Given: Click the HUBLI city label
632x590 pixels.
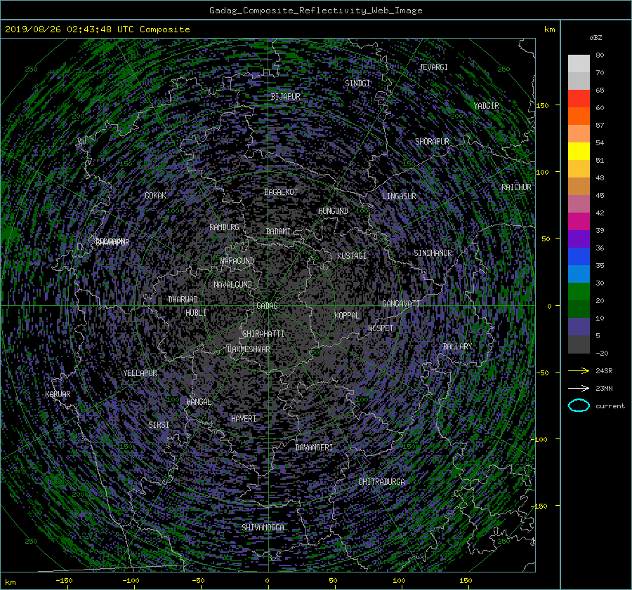Looking at the screenshot, I should 196,312.
